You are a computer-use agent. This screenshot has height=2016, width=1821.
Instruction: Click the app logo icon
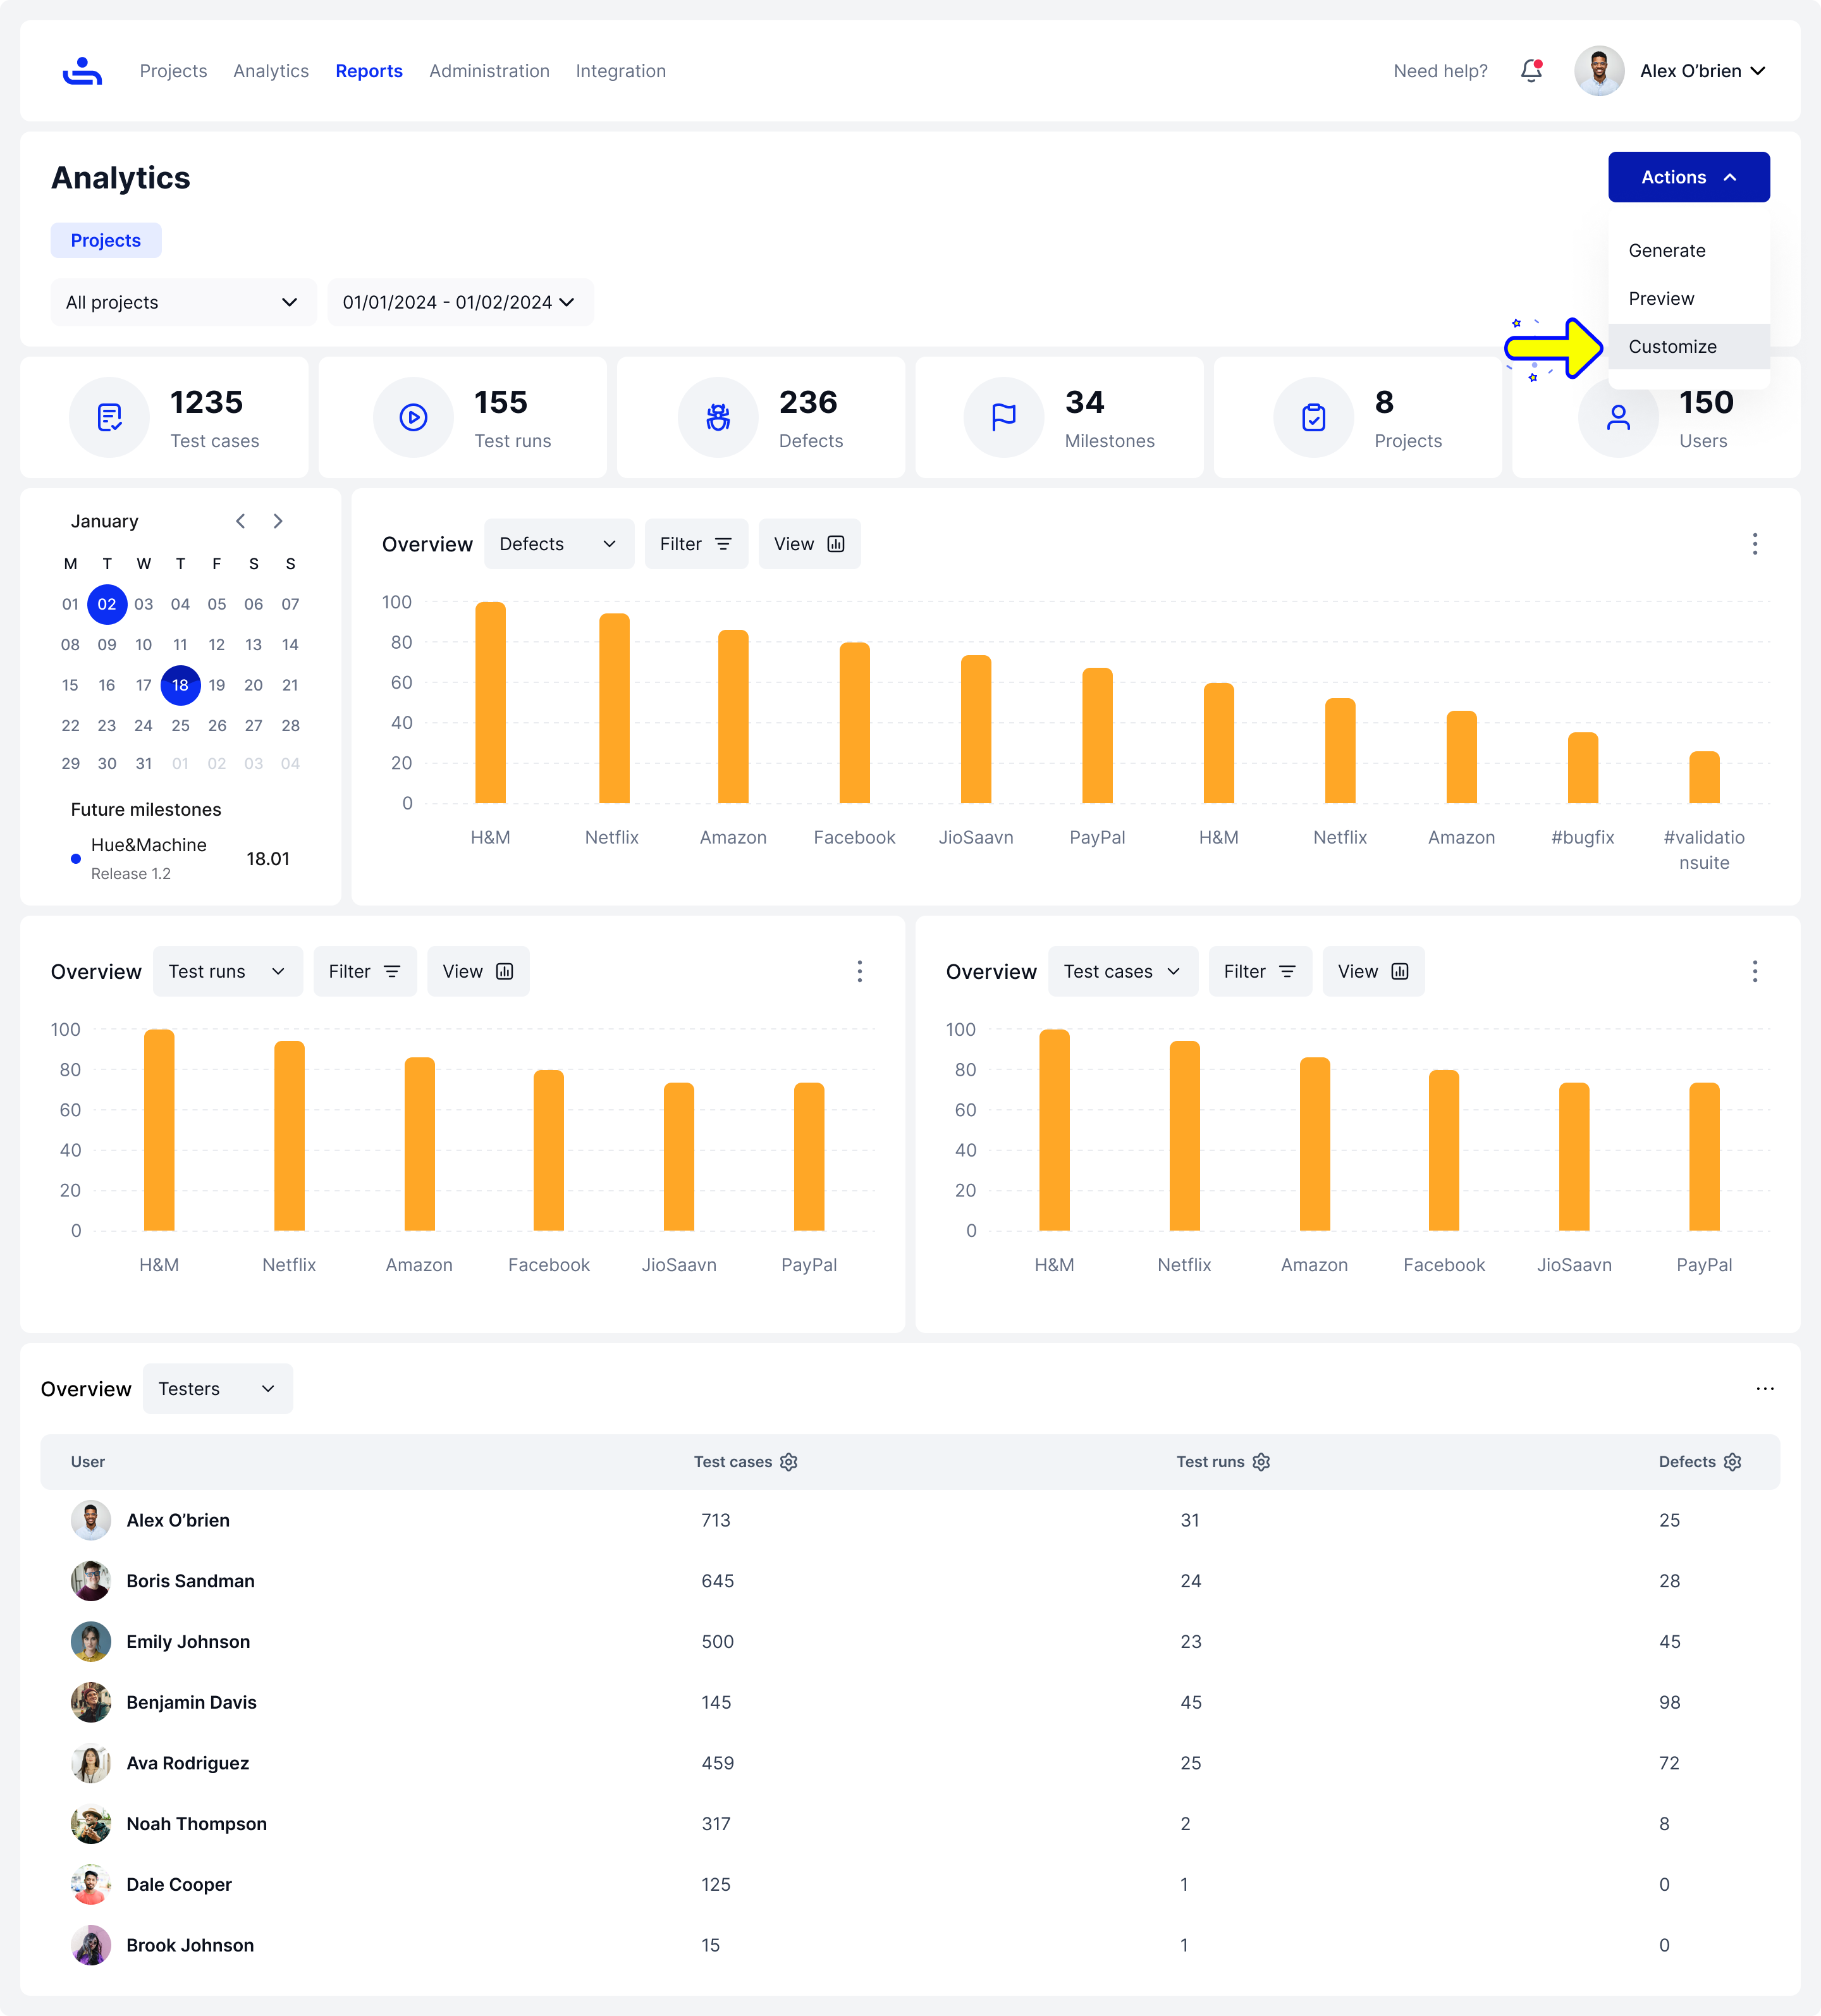(x=82, y=71)
